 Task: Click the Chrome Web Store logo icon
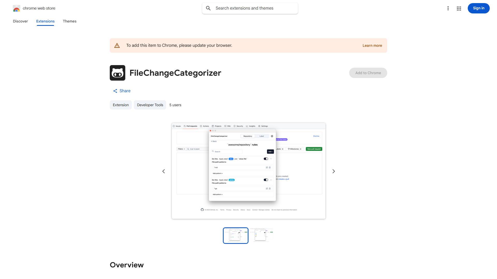pos(17,8)
